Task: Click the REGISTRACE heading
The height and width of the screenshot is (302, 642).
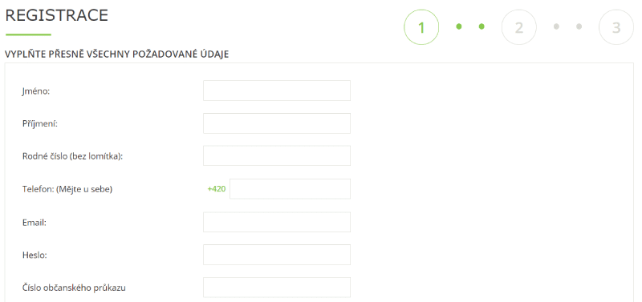Action: [x=56, y=15]
